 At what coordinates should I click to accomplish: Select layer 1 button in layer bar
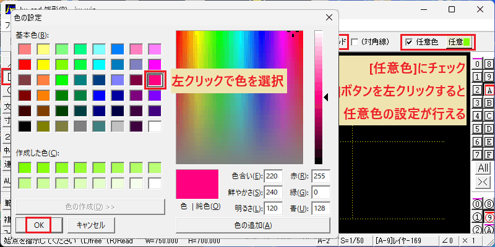pyautogui.click(x=477, y=77)
